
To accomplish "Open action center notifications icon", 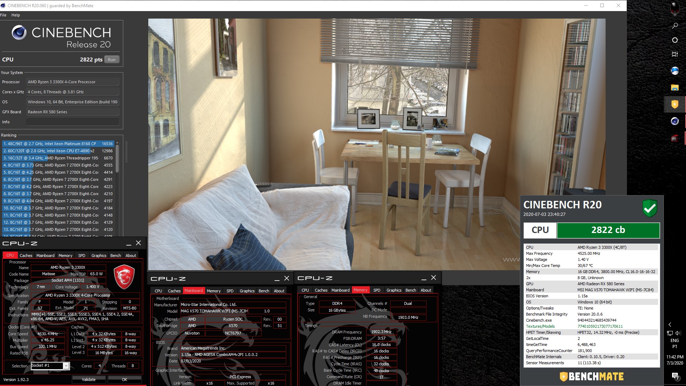I will (x=675, y=376).
